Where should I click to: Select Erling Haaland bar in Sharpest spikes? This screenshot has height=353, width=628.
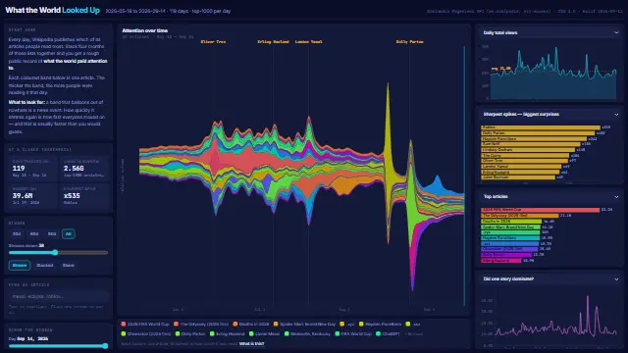coord(520,172)
